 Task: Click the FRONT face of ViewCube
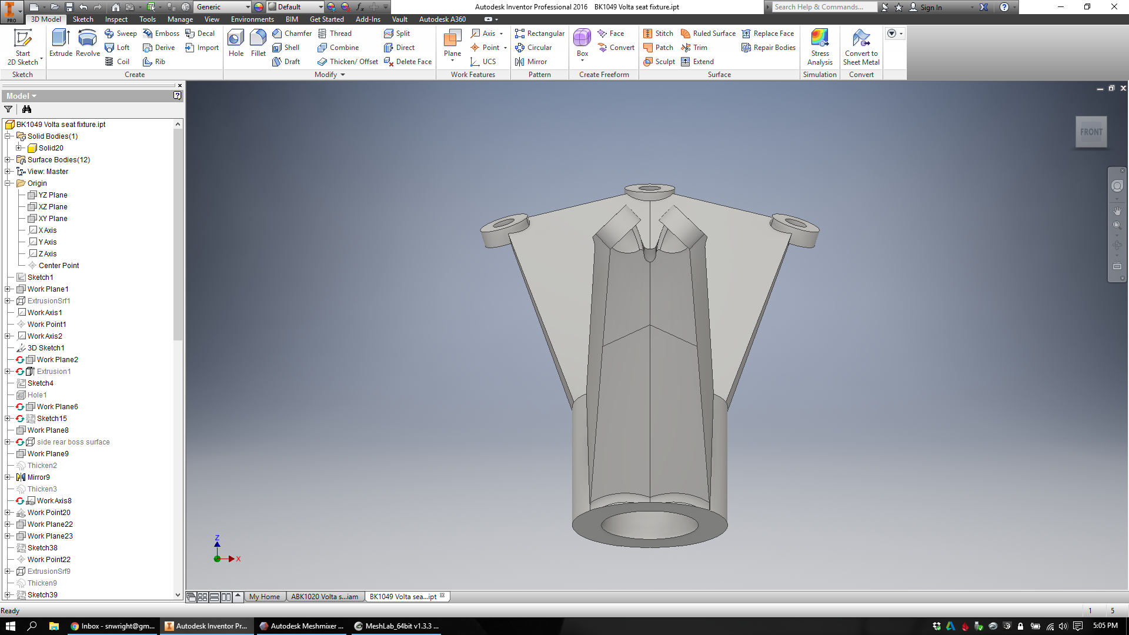(1091, 132)
